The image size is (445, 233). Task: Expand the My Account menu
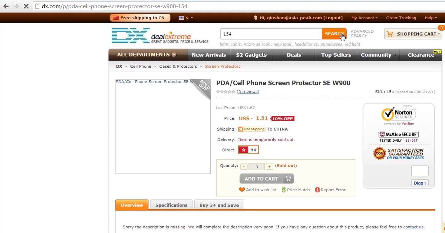pyautogui.click(x=364, y=18)
